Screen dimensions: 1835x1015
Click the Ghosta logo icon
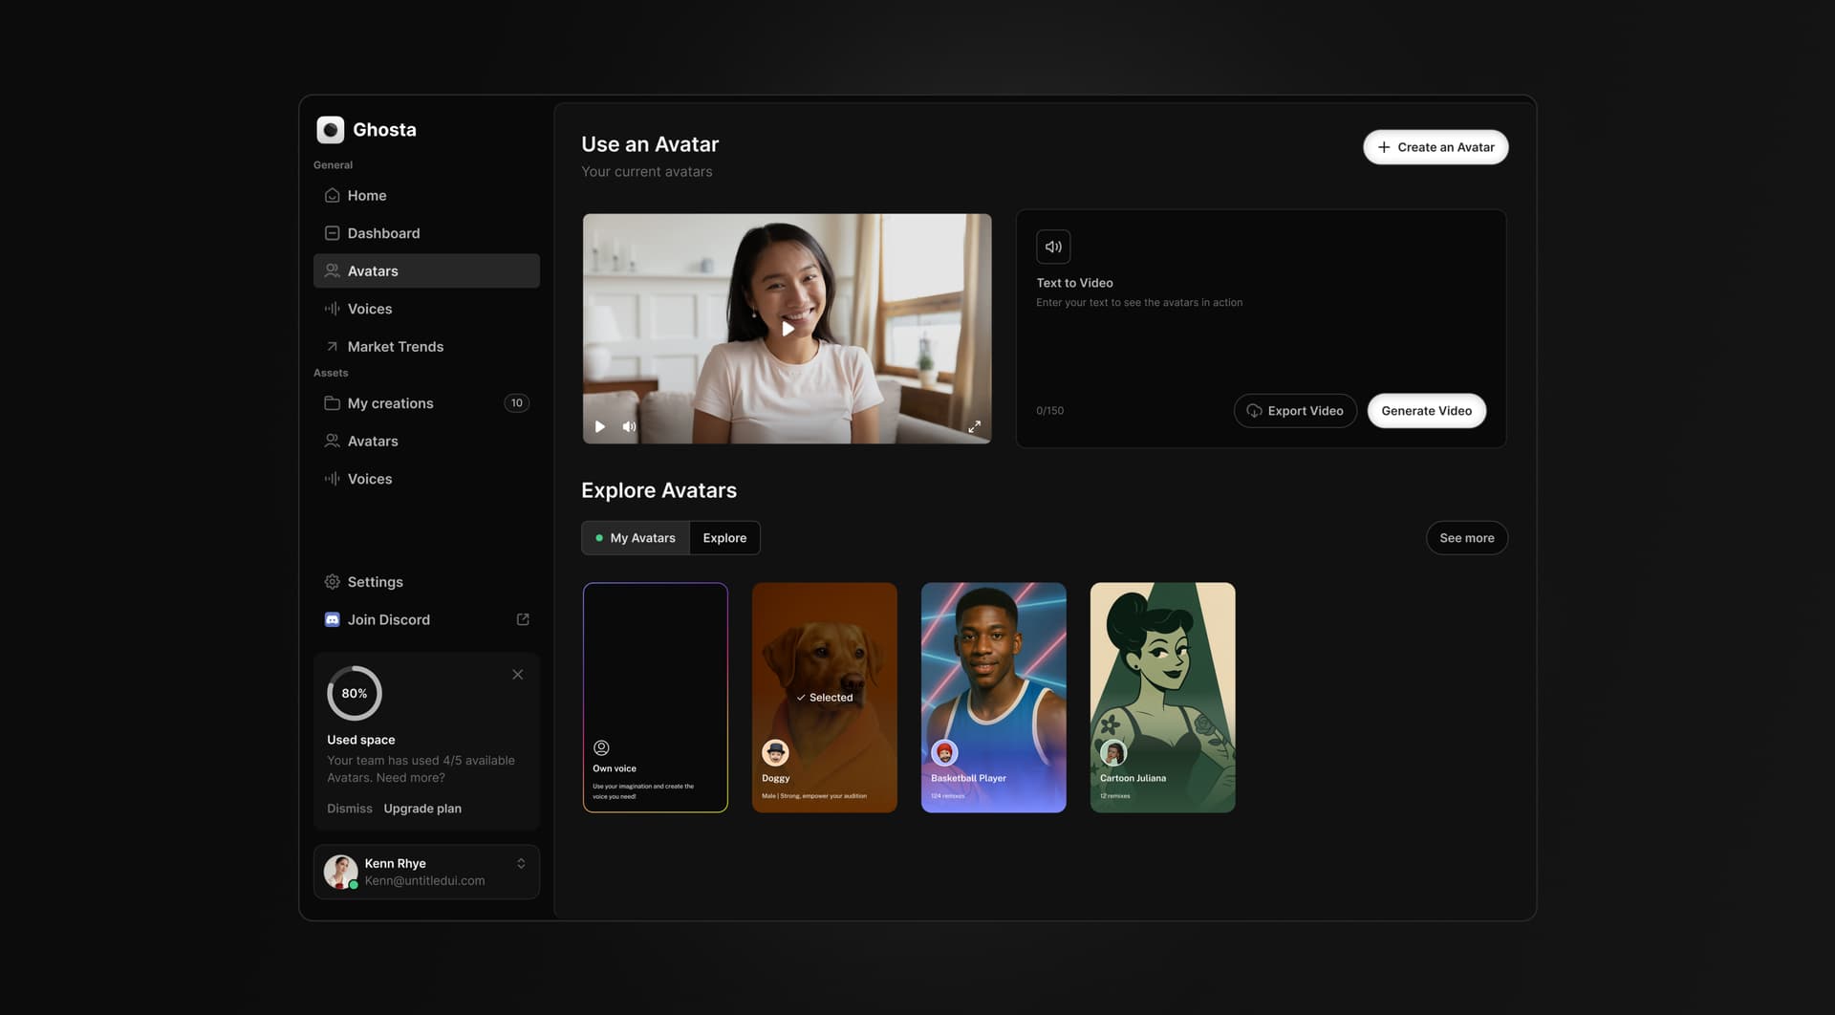pyautogui.click(x=330, y=130)
